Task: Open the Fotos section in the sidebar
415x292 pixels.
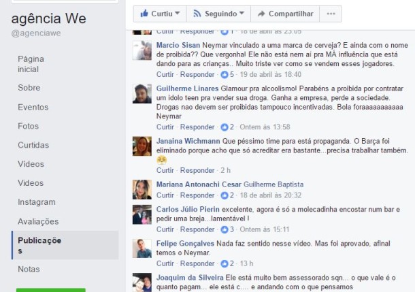Action: (x=29, y=127)
